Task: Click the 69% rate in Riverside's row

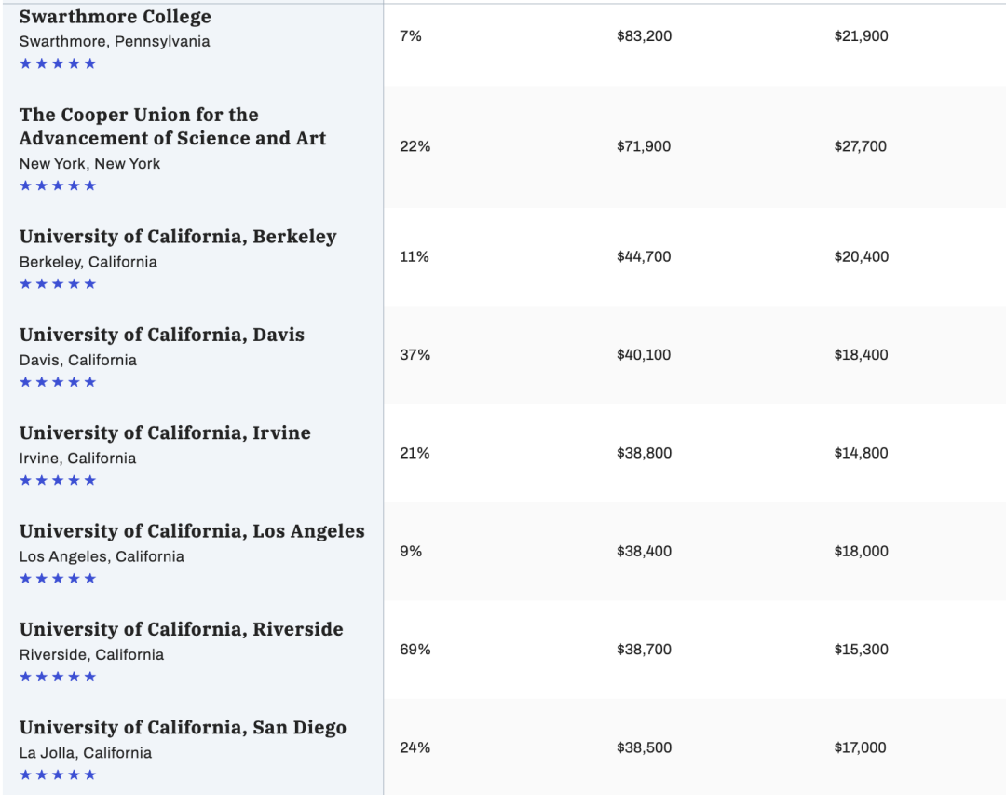Action: tap(415, 650)
